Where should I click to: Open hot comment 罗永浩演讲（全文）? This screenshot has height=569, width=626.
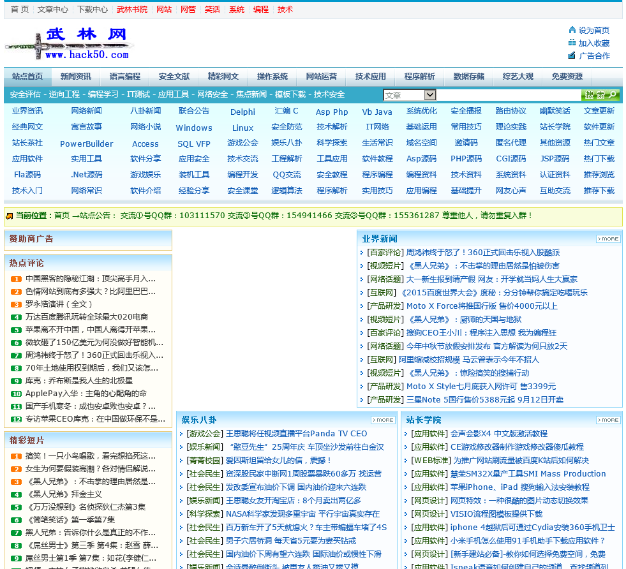tap(59, 304)
